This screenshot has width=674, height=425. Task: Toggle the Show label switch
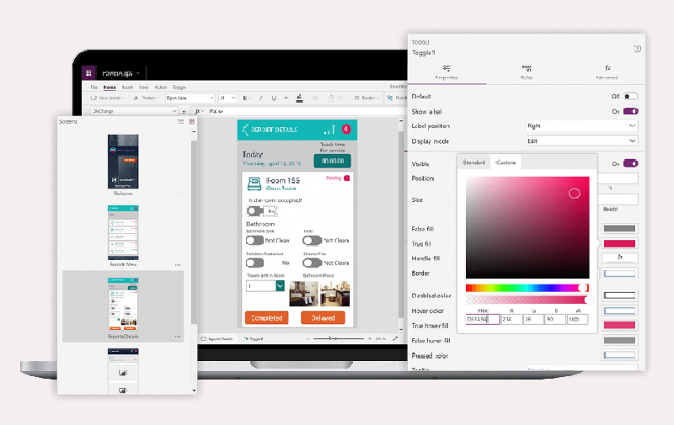point(630,112)
